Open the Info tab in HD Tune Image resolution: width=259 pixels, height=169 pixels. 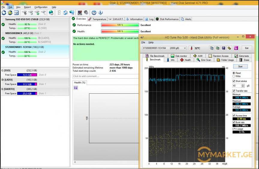coord(171,60)
